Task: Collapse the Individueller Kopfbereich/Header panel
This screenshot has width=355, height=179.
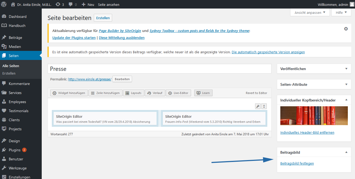Action: pyautogui.click(x=346, y=100)
